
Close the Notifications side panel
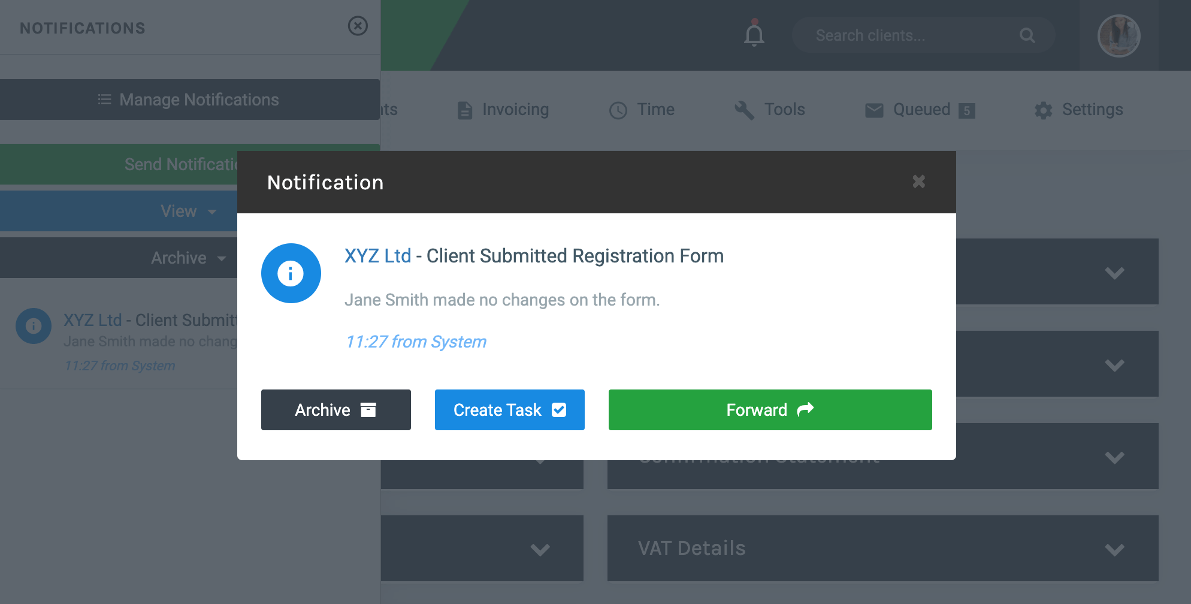click(358, 26)
